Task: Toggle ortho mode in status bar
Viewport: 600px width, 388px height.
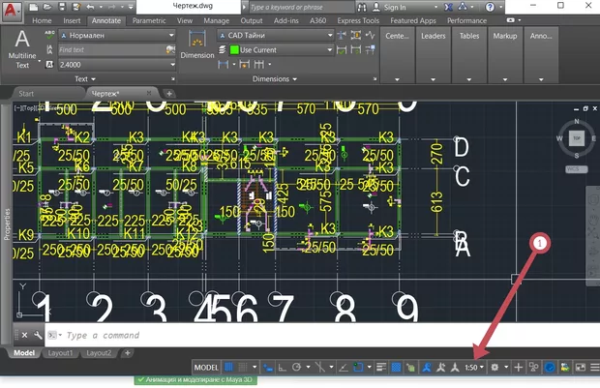Action: click(x=281, y=368)
